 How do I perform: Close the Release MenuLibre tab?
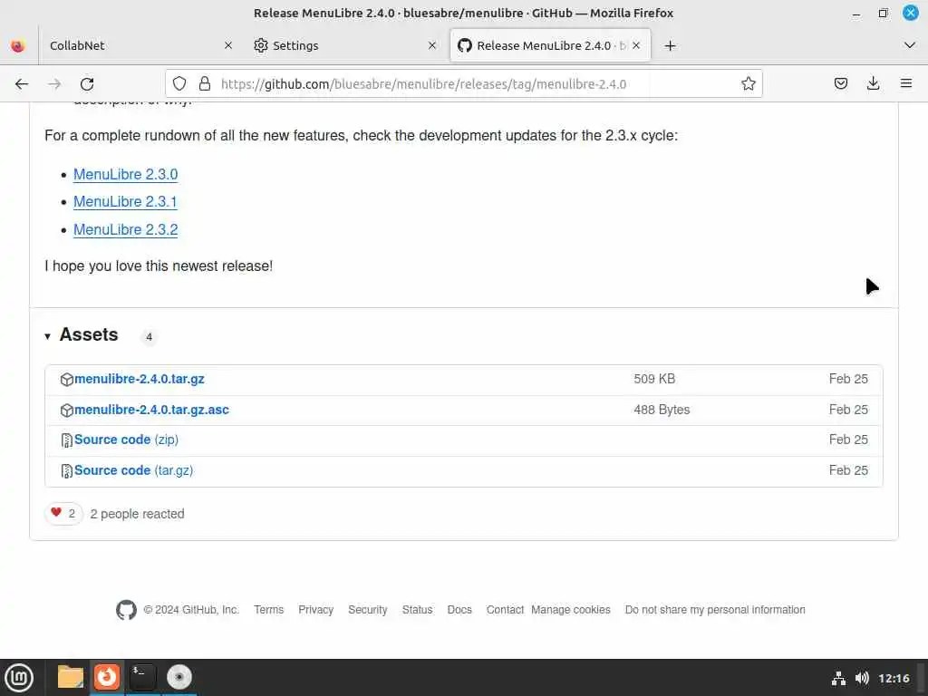636,45
